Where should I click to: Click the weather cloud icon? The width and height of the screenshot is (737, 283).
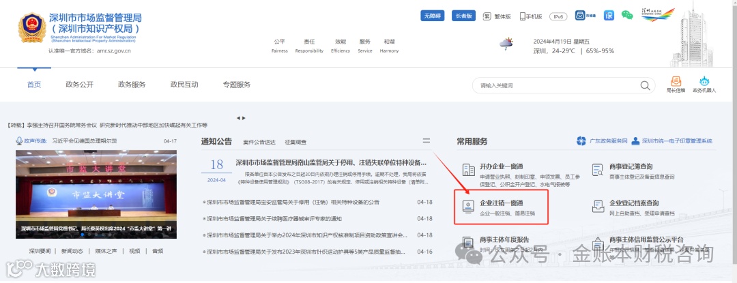click(506, 44)
